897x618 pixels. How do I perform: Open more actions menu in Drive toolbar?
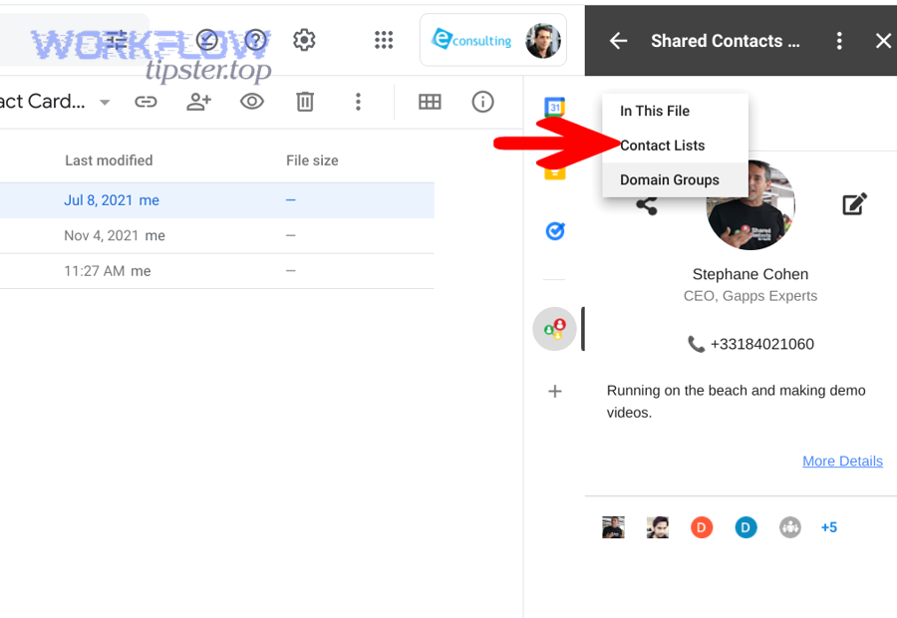358,102
